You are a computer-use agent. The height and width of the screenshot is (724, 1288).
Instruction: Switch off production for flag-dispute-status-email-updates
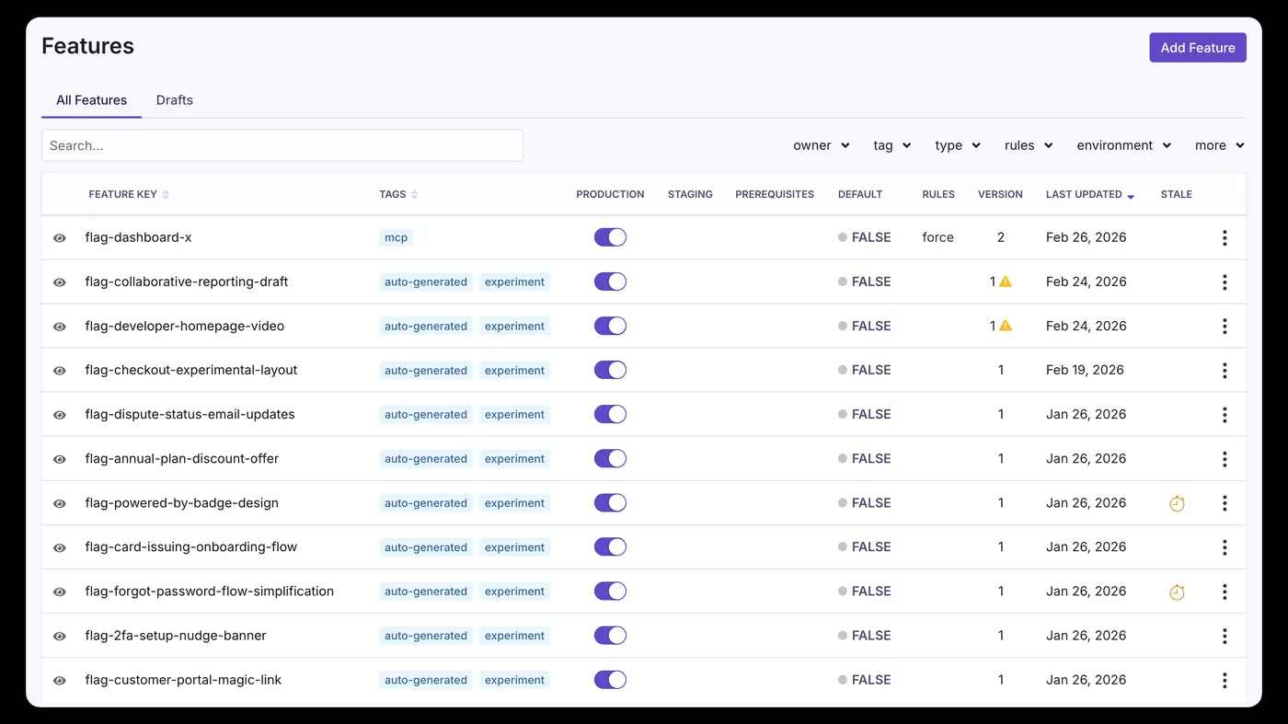tap(610, 414)
